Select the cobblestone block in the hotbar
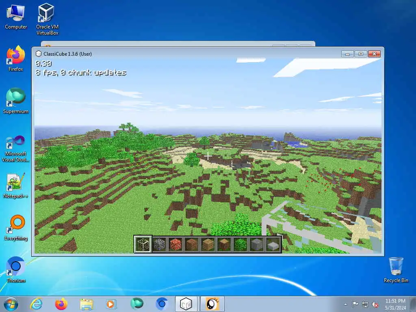This screenshot has height=312, width=416. coord(159,244)
